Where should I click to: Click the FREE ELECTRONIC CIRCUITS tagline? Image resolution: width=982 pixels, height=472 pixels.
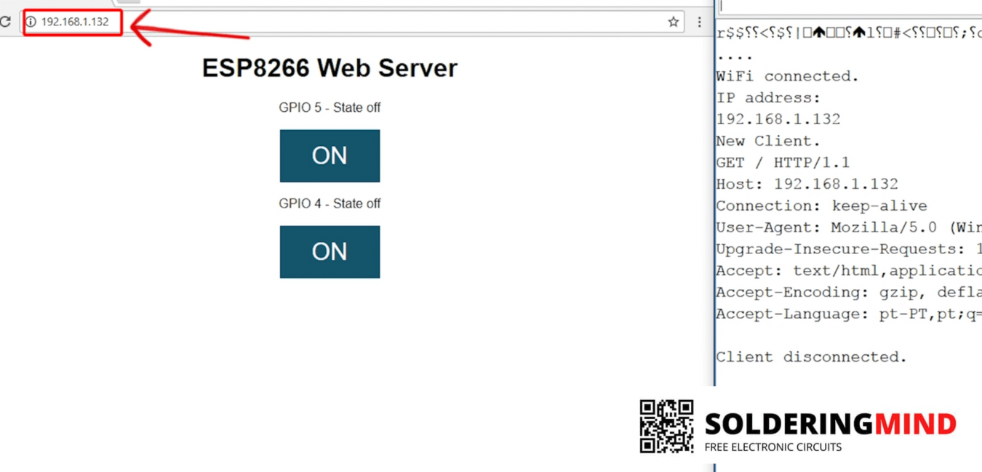[773, 447]
